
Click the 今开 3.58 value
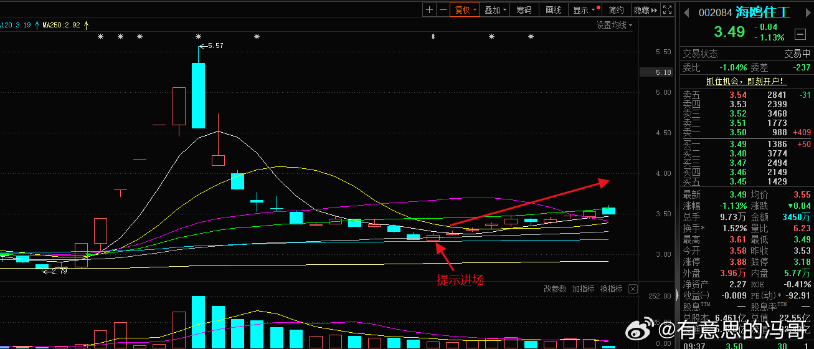(x=737, y=251)
